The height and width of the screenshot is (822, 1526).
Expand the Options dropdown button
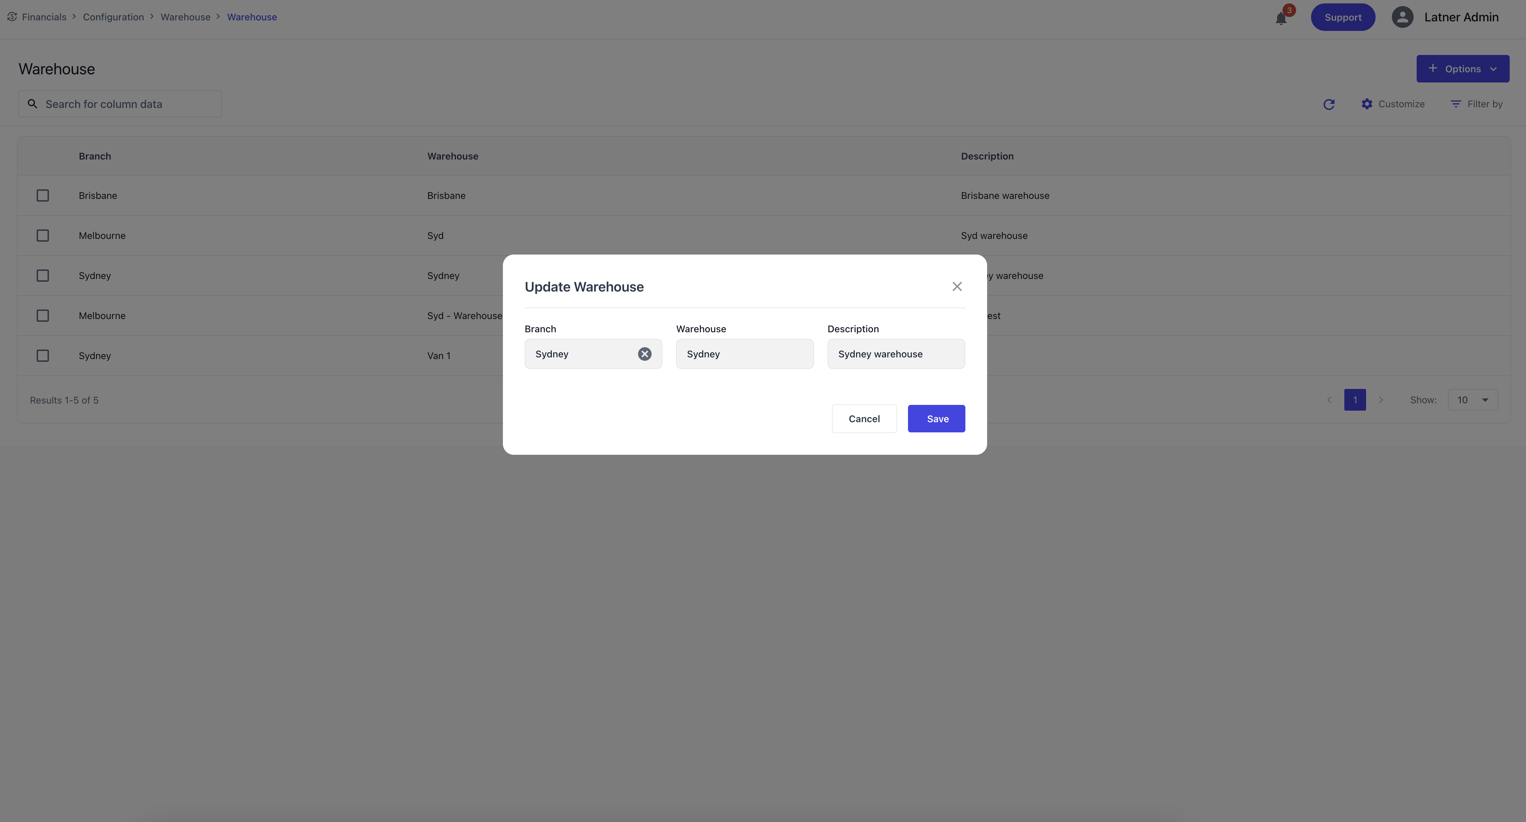(x=1462, y=69)
